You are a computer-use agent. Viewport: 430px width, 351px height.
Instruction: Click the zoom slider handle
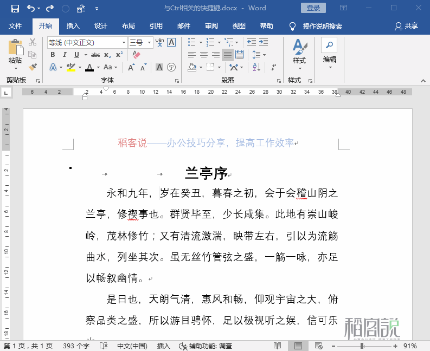362,346
